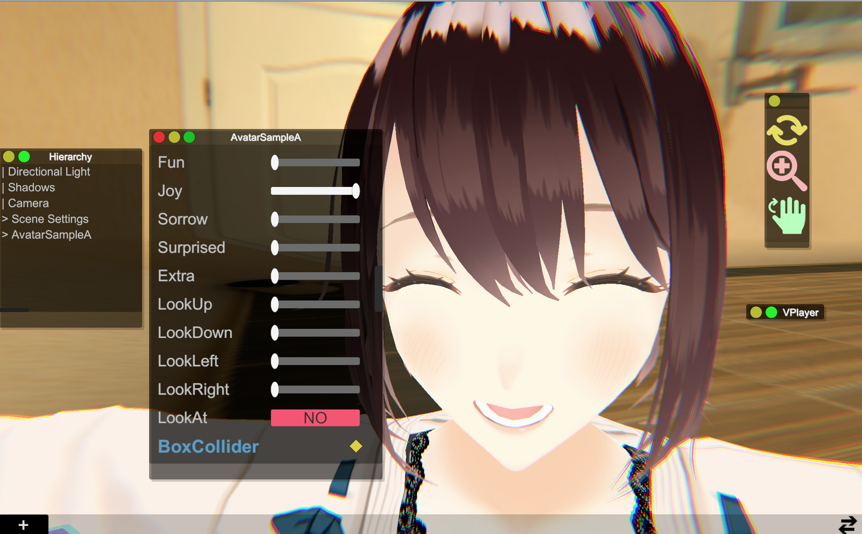This screenshot has width=862, height=534.
Task: Close the AvatarSampleA window with red button
Action: coord(159,137)
